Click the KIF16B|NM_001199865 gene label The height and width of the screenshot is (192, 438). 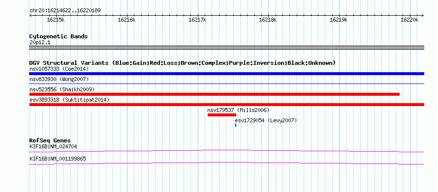pos(58,159)
